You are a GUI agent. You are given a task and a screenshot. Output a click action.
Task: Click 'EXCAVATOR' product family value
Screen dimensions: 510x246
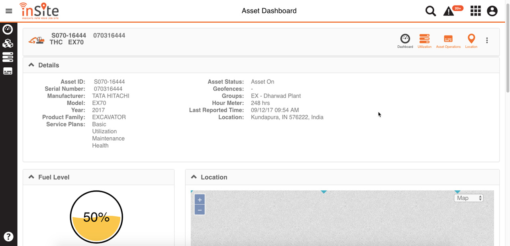tap(109, 117)
